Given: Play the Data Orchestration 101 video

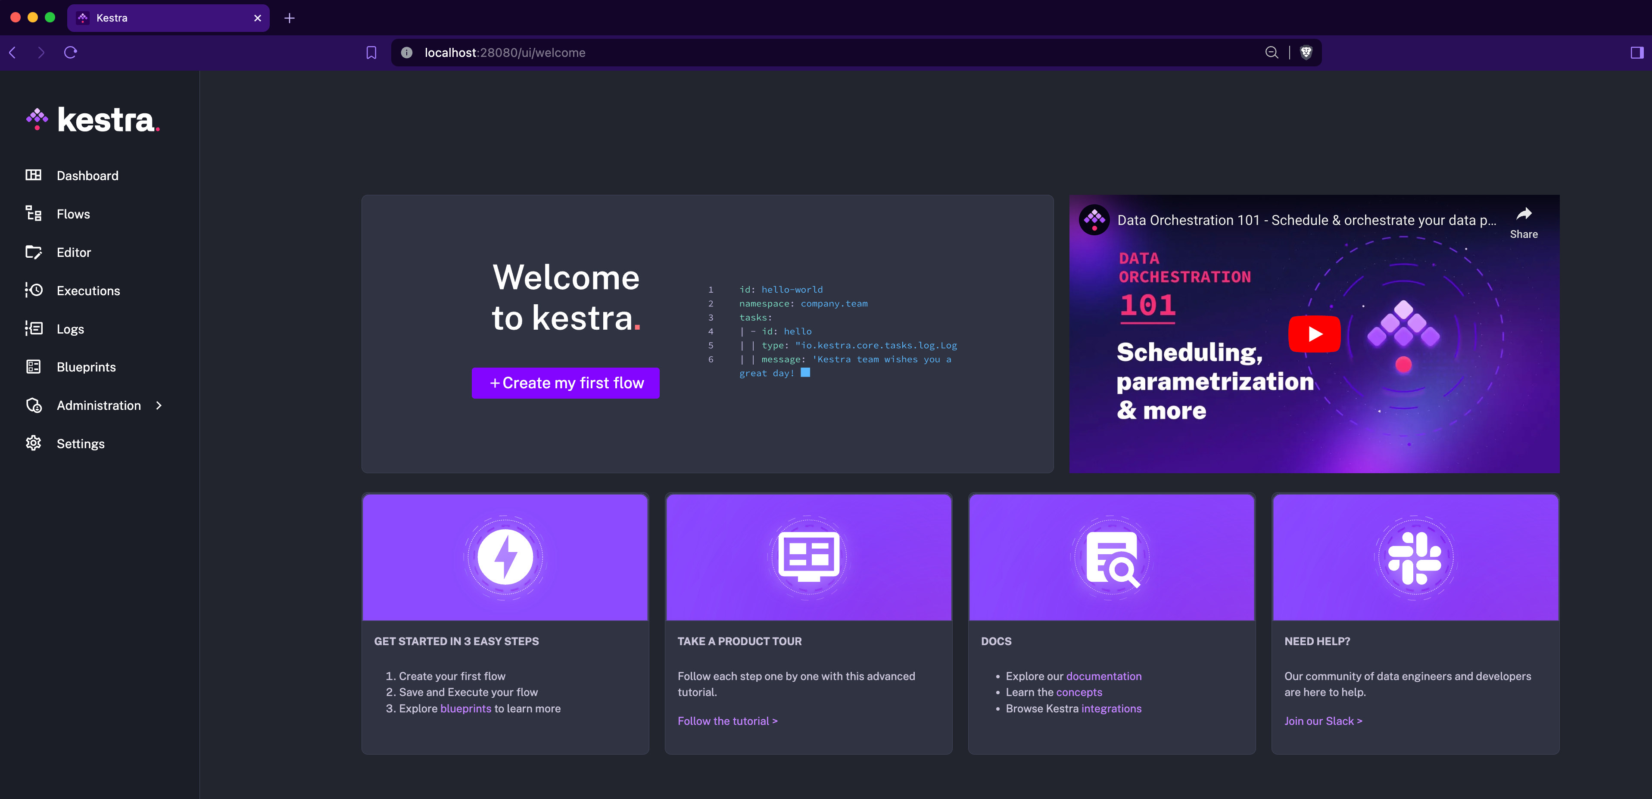Looking at the screenshot, I should tap(1315, 334).
